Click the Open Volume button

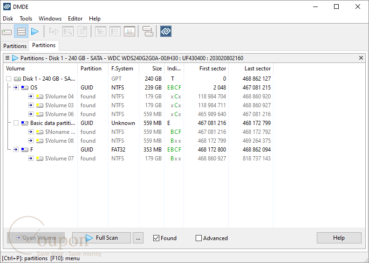pyautogui.click(x=36, y=238)
